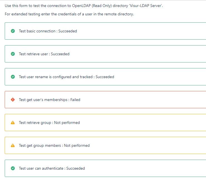Viewport: 206px width, 180px height.
Task: Click green check icon for user can authenticate
Action: (x=13, y=168)
